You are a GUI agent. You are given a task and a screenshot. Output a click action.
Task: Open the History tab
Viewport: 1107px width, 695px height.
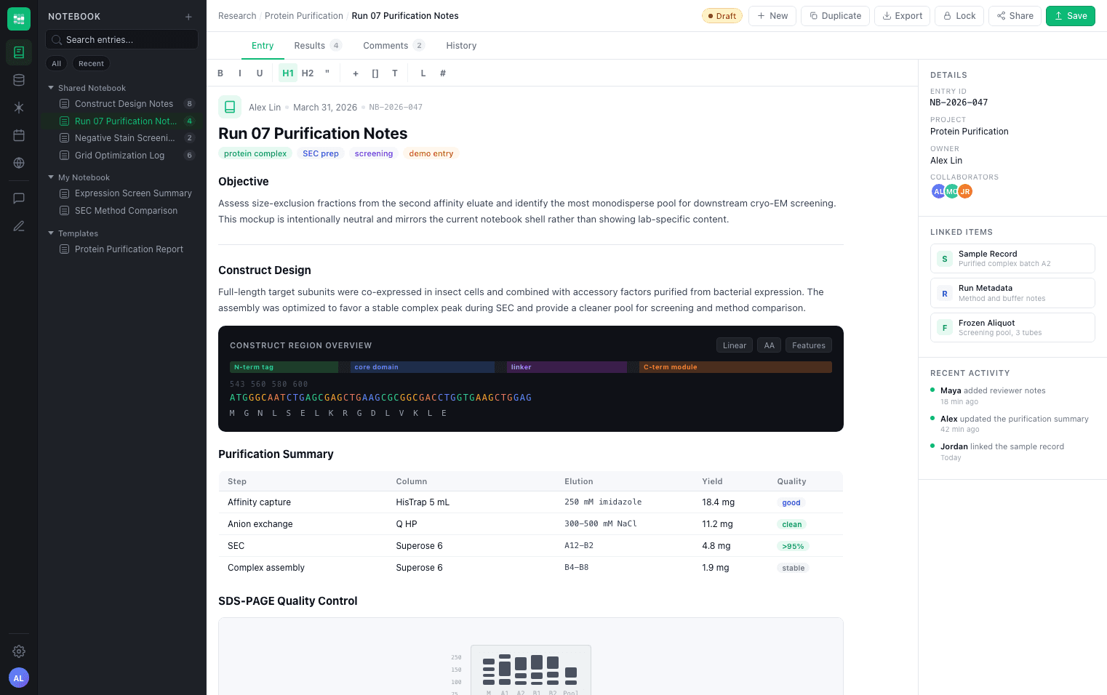461,46
